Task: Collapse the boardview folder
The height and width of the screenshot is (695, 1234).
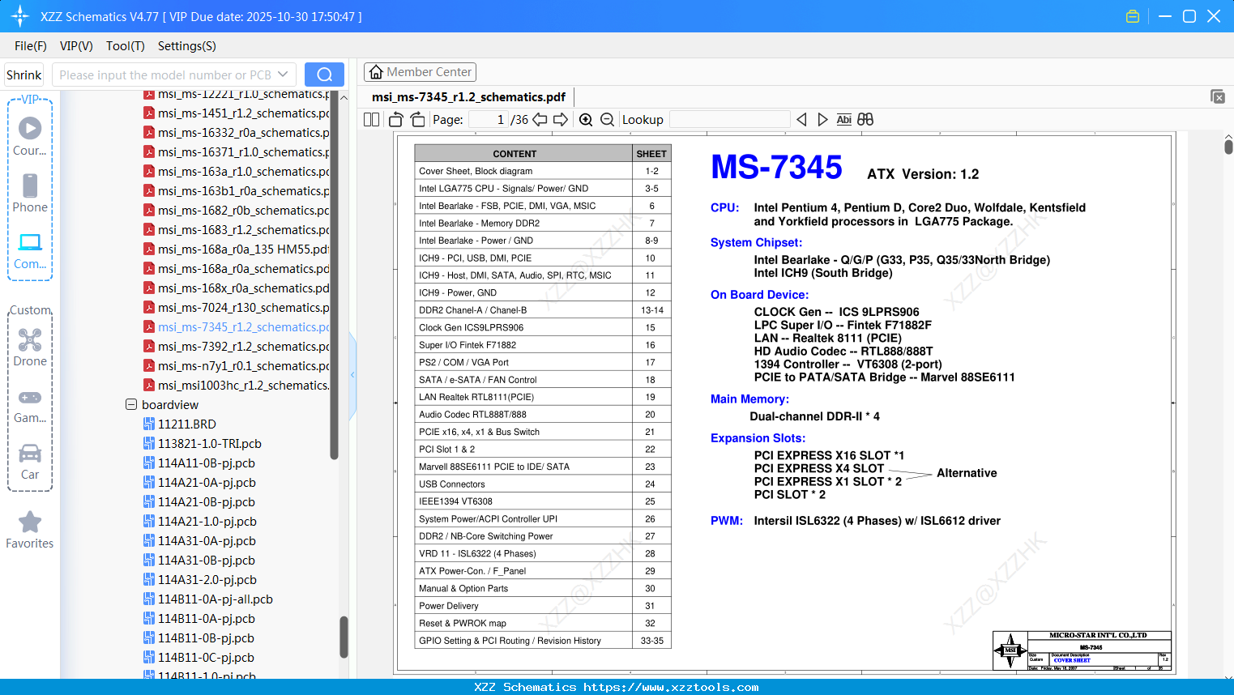Action: 131,404
